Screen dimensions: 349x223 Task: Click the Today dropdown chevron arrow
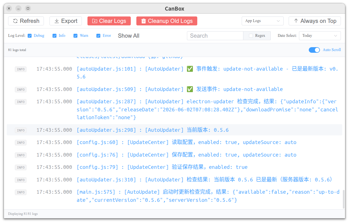tap(335, 36)
